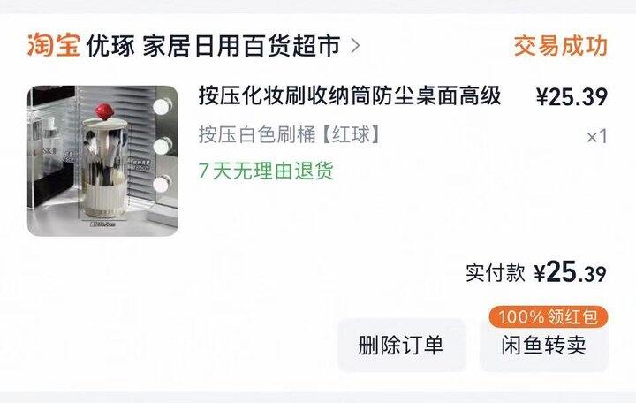Click the 优琢 brand word in shop name
The width and height of the screenshot is (636, 403).
pos(110,45)
